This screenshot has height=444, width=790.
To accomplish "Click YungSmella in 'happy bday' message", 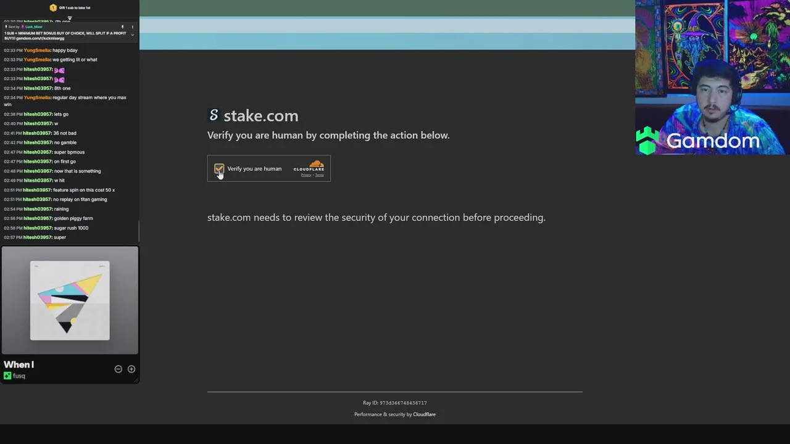I will [37, 50].
